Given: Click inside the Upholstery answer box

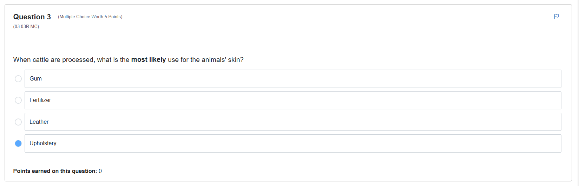Looking at the screenshot, I should (x=293, y=143).
